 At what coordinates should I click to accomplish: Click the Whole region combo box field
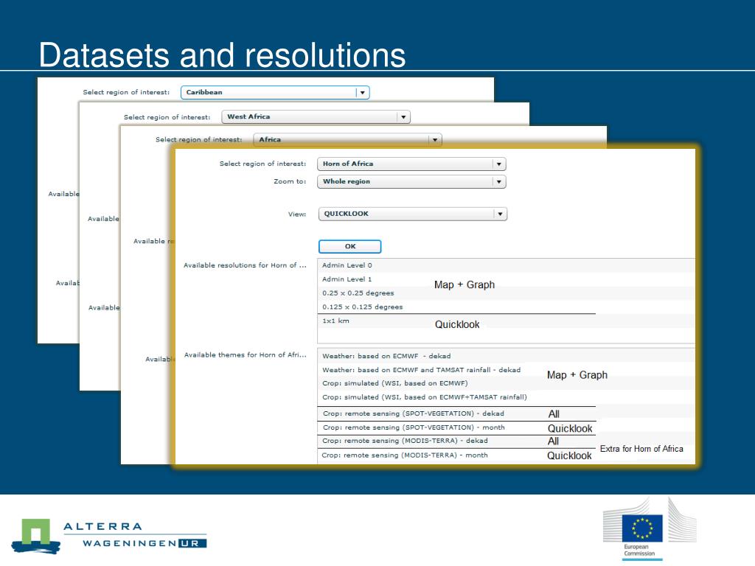[x=411, y=182]
